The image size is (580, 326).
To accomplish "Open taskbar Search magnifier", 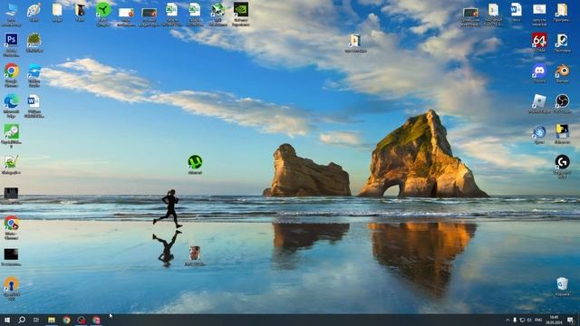I will click(x=22, y=320).
